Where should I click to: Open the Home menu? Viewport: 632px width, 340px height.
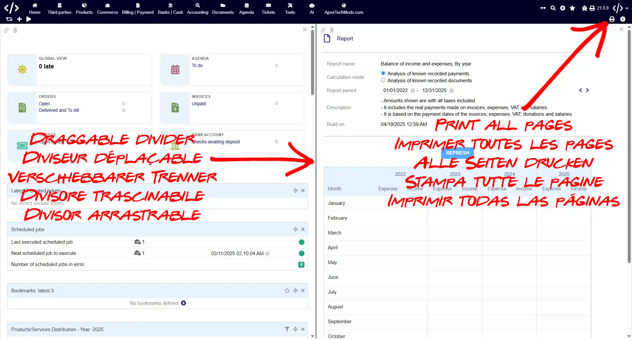(35, 9)
